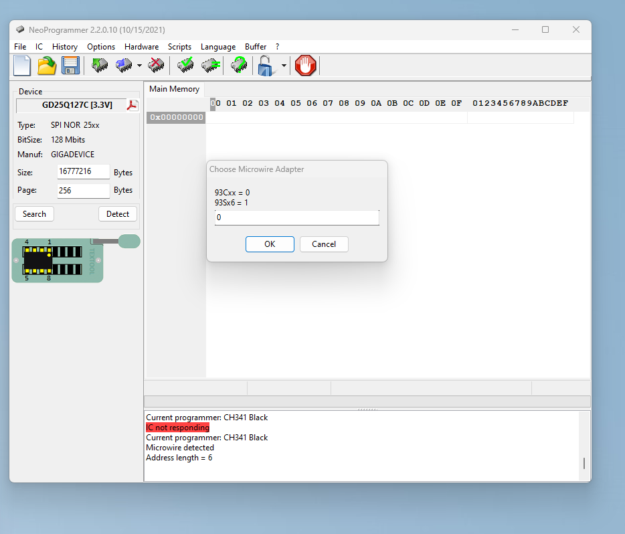625x534 pixels.
Task: Open the Scripts menu
Action: tap(179, 47)
